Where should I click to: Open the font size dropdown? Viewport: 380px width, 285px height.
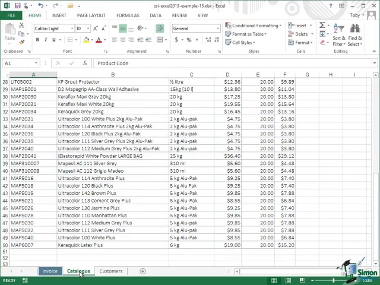(88, 28)
